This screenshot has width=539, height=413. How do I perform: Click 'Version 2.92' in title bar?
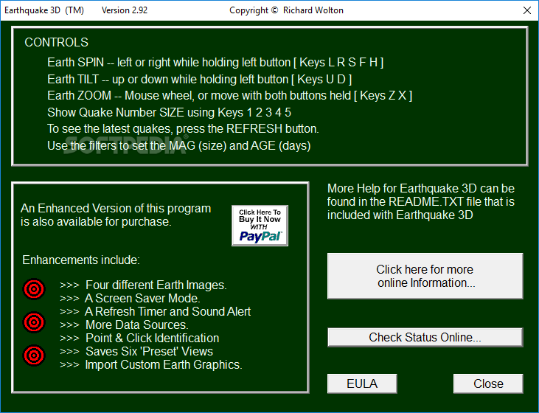pyautogui.click(x=125, y=10)
